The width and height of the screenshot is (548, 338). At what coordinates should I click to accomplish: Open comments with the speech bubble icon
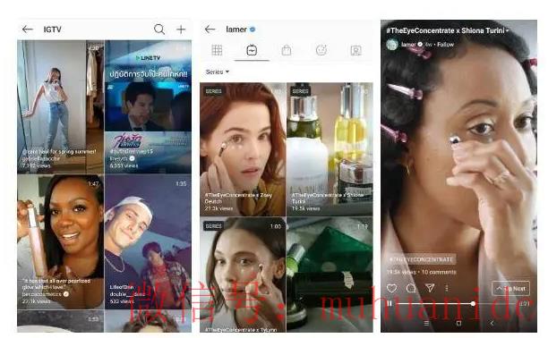coord(411,288)
